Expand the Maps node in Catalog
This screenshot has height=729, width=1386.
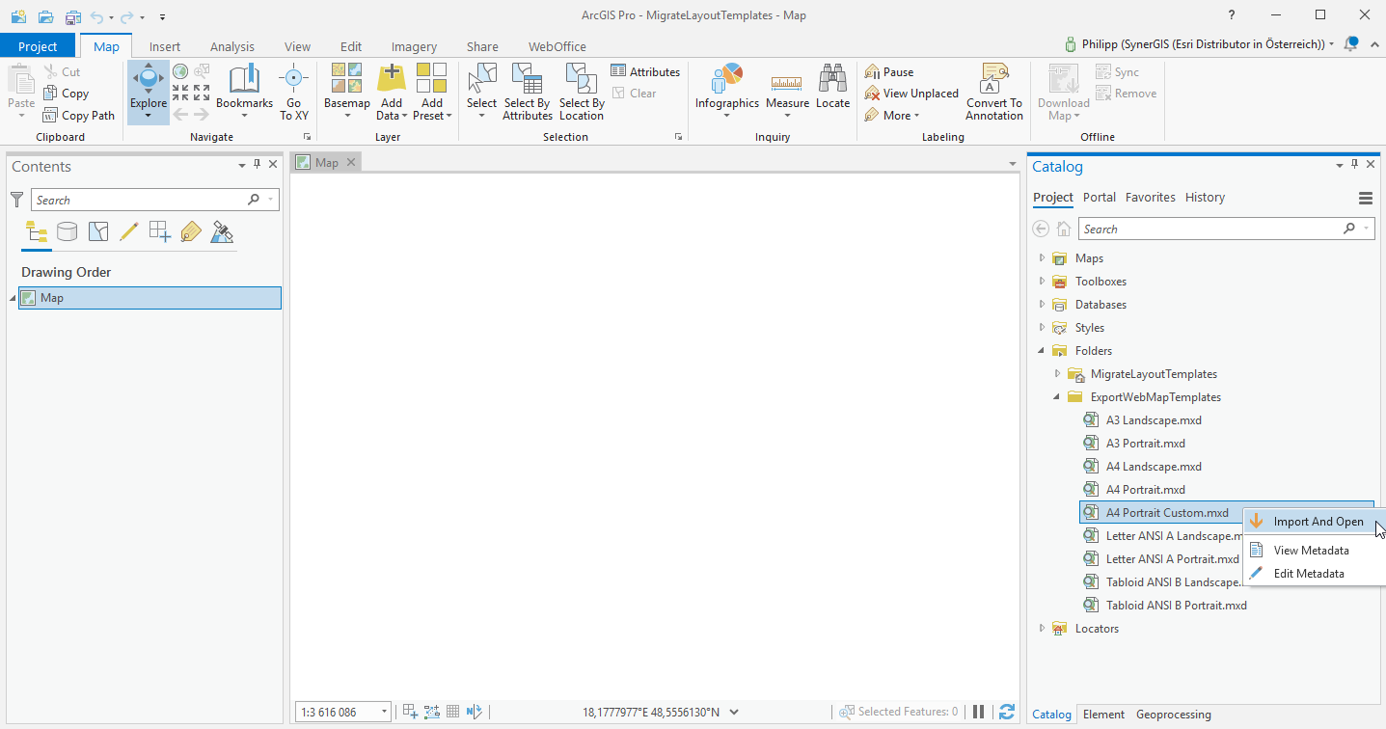[x=1041, y=257]
